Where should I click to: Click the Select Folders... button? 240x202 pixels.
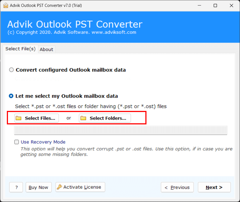105,118
